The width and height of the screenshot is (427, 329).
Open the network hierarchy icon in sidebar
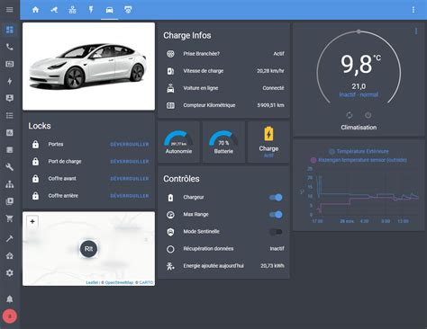(10, 184)
